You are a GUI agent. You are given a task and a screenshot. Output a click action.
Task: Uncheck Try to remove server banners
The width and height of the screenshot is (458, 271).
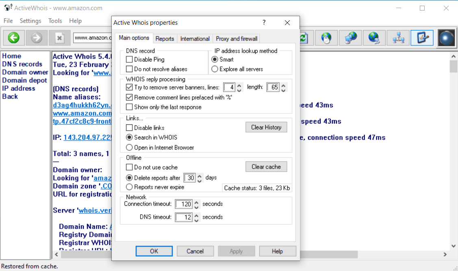(129, 87)
